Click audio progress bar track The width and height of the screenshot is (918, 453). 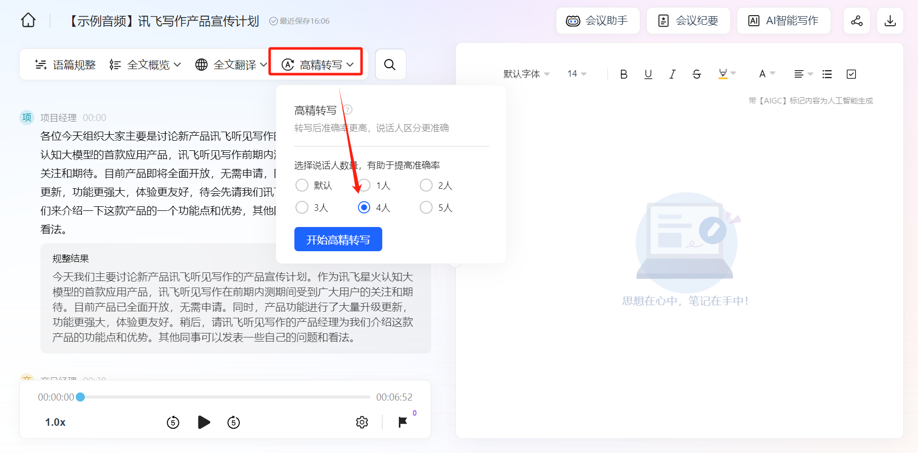click(x=225, y=397)
